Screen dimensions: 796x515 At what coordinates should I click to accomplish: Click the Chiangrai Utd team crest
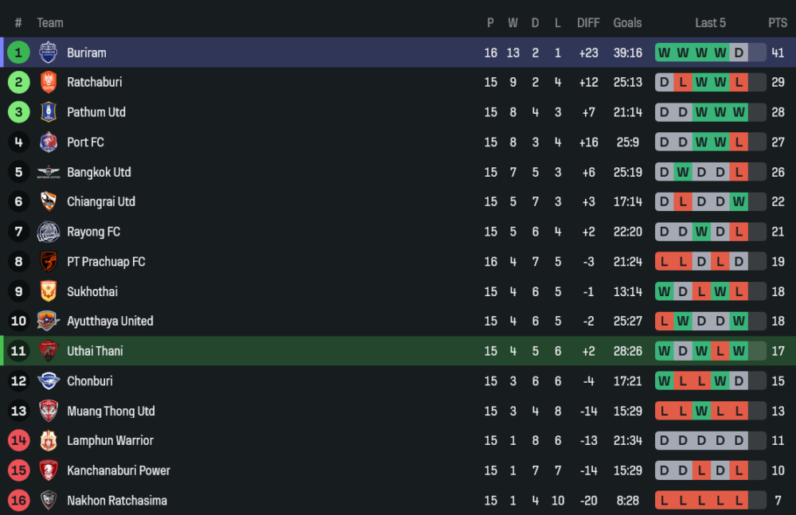click(x=49, y=202)
